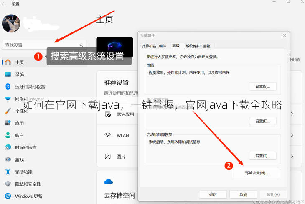Expand chevron on the 图片 row

292,156
